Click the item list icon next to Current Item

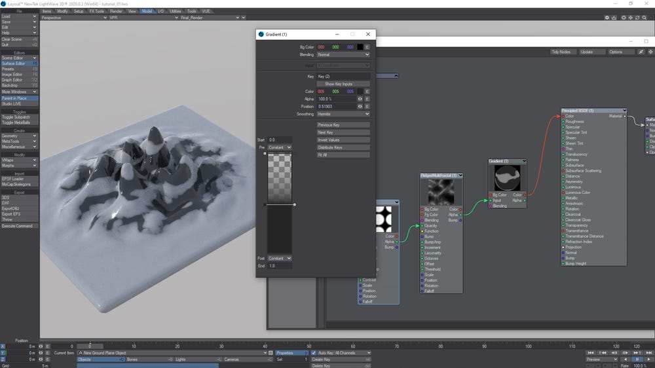coord(271,353)
